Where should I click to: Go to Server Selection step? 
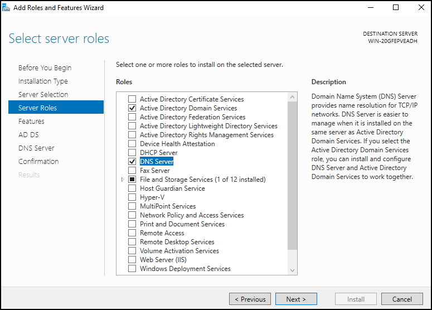(x=43, y=95)
